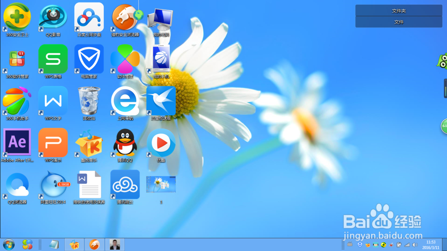Image resolution: width=447 pixels, height=251 pixels.
Task: Select the 回收站 recycle bin
Action: (x=89, y=104)
